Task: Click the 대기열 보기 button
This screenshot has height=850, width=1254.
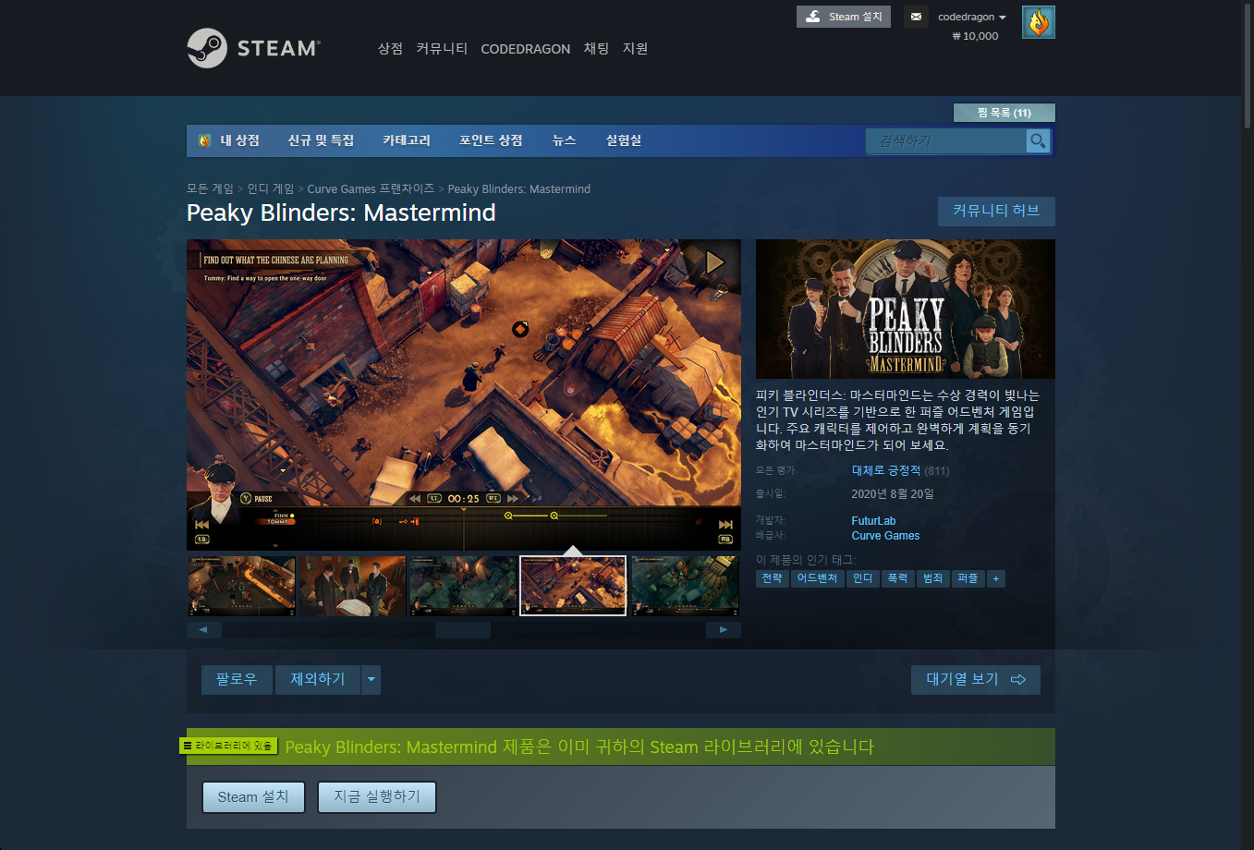Action: pos(976,680)
